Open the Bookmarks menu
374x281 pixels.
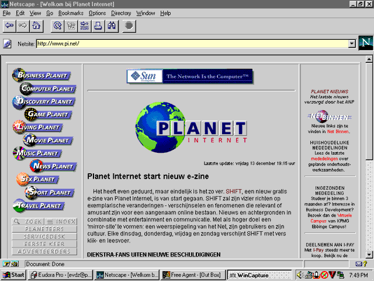[x=71, y=13]
